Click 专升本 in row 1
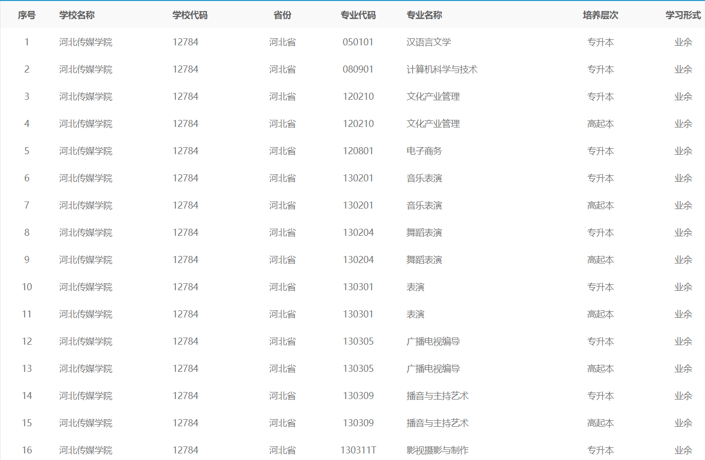 601,42
